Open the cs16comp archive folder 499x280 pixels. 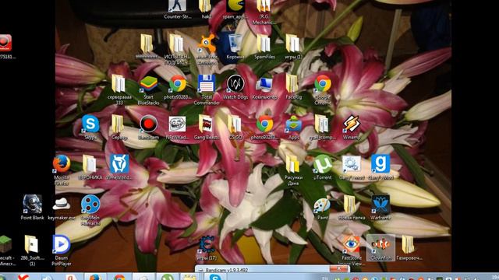pos(322,127)
